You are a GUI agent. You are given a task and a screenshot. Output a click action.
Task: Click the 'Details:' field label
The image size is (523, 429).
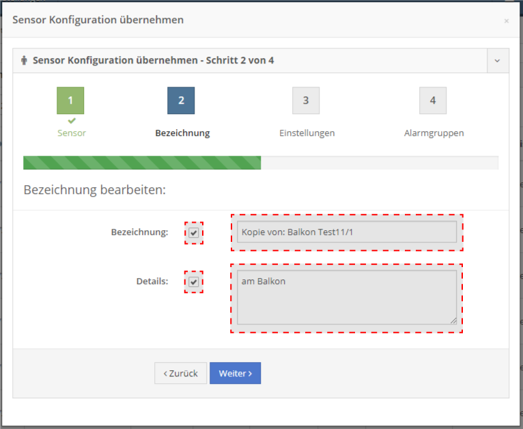[x=152, y=281]
